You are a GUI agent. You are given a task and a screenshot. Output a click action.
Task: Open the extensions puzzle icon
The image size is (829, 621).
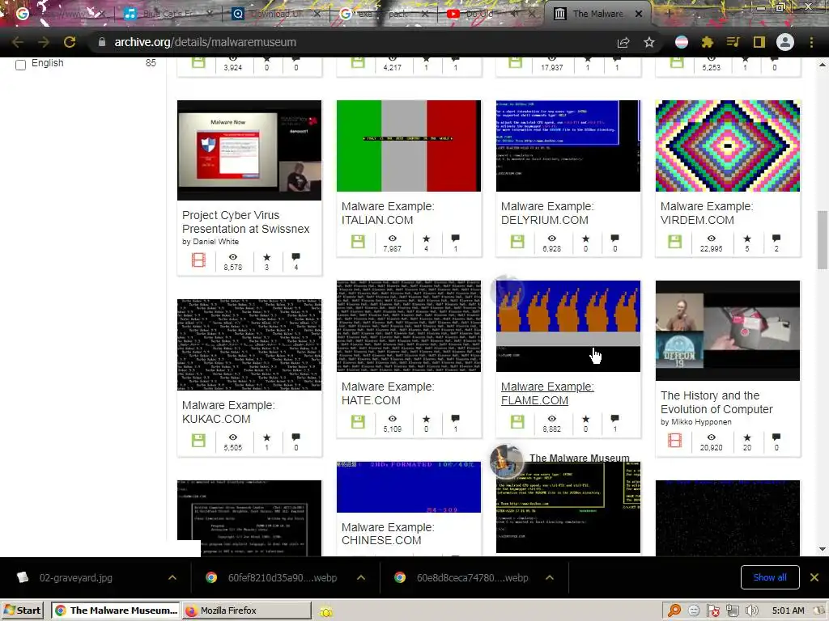708,42
